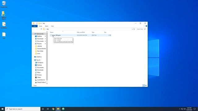Image resolution: width=198 pixels, height=111 pixels.
Task: Click the Cortana circle on the taskbar
Action: pyautogui.click(x=43, y=109)
